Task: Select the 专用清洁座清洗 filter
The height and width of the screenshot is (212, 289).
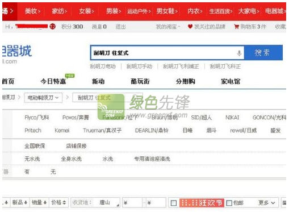Action: [x=152, y=159]
